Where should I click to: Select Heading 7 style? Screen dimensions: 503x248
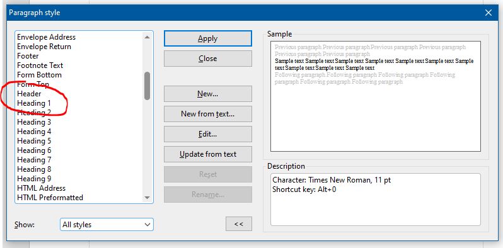coord(34,160)
